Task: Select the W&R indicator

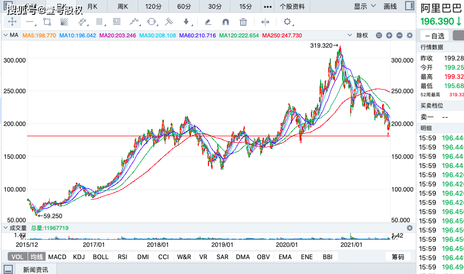Action: (x=184, y=257)
